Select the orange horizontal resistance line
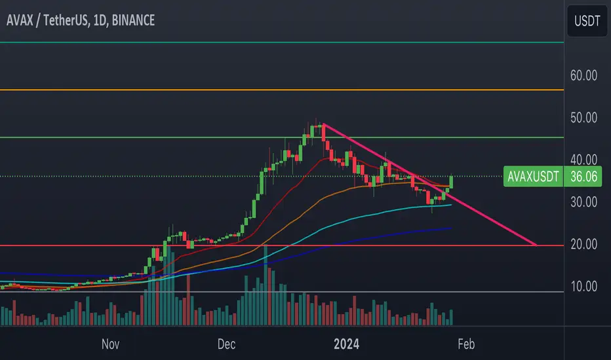 (x=282, y=90)
